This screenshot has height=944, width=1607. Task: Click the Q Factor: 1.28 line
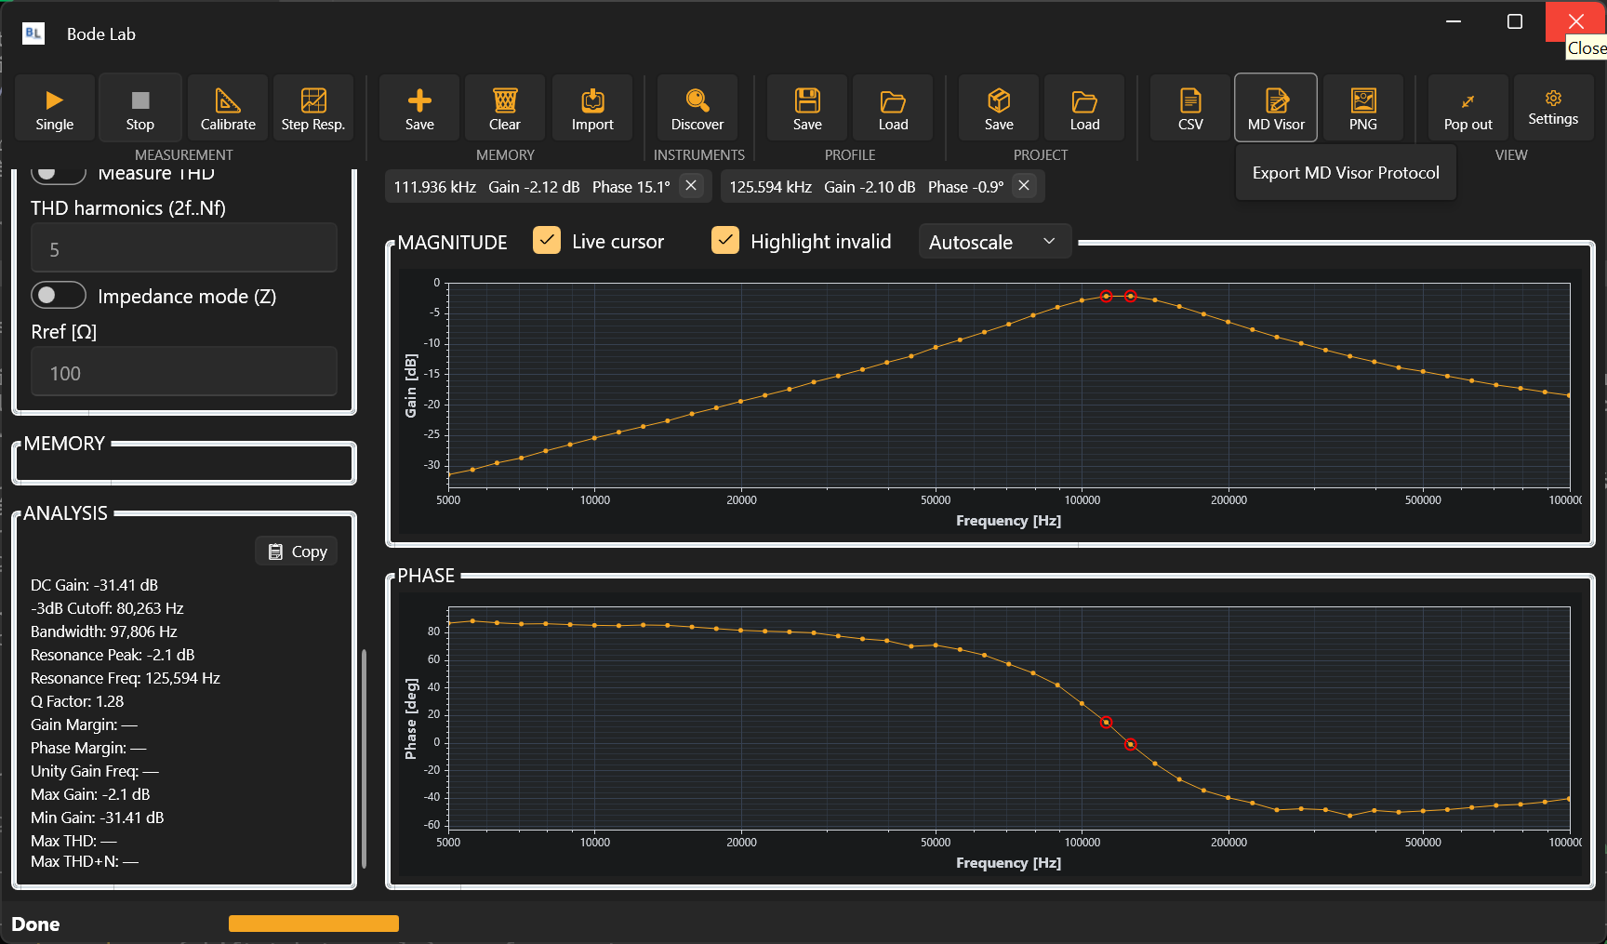(x=77, y=701)
